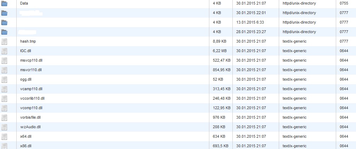Click httpd/unix-directory type in Data row
The image size is (356, 149).
coord(299,4)
